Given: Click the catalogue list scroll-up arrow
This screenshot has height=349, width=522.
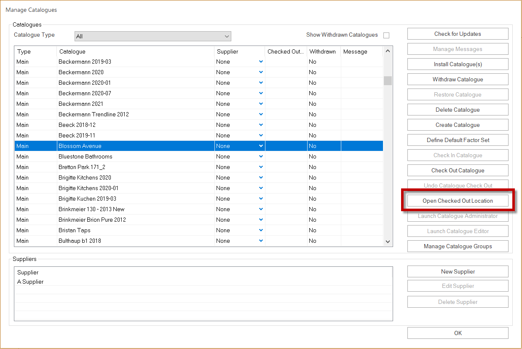Looking at the screenshot, I should pyautogui.click(x=388, y=51).
